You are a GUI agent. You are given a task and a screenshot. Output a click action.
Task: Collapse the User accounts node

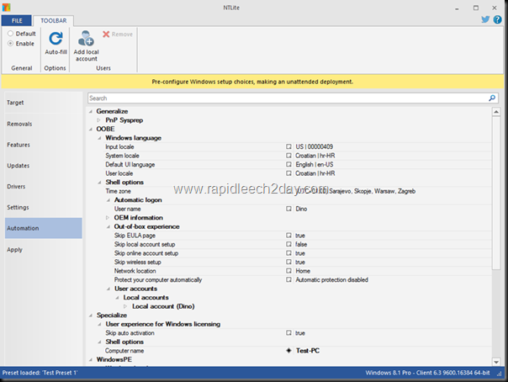(x=108, y=289)
